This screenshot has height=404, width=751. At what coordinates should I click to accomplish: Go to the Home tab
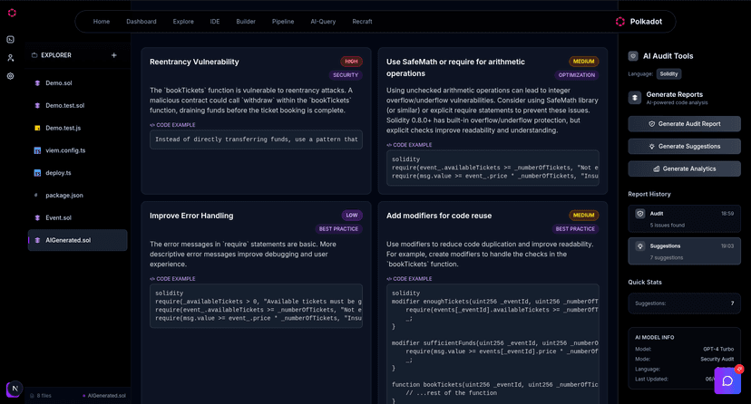tap(102, 22)
